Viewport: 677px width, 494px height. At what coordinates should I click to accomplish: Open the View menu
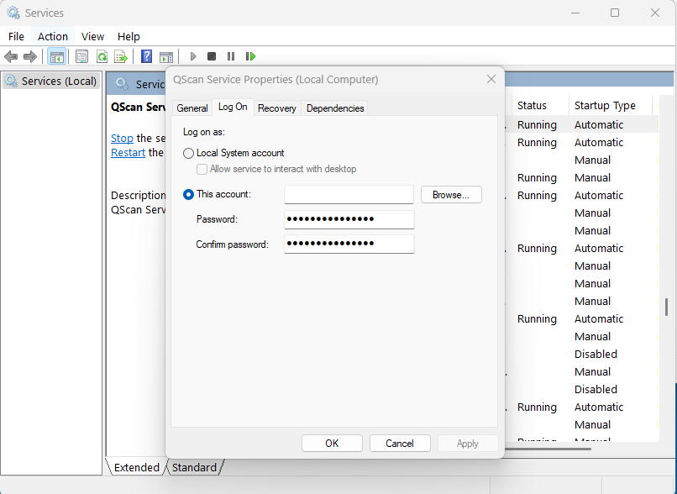point(92,37)
